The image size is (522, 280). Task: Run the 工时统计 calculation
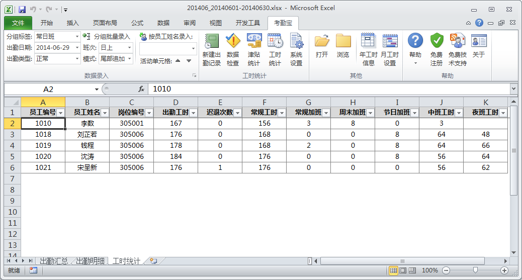[x=275, y=50]
